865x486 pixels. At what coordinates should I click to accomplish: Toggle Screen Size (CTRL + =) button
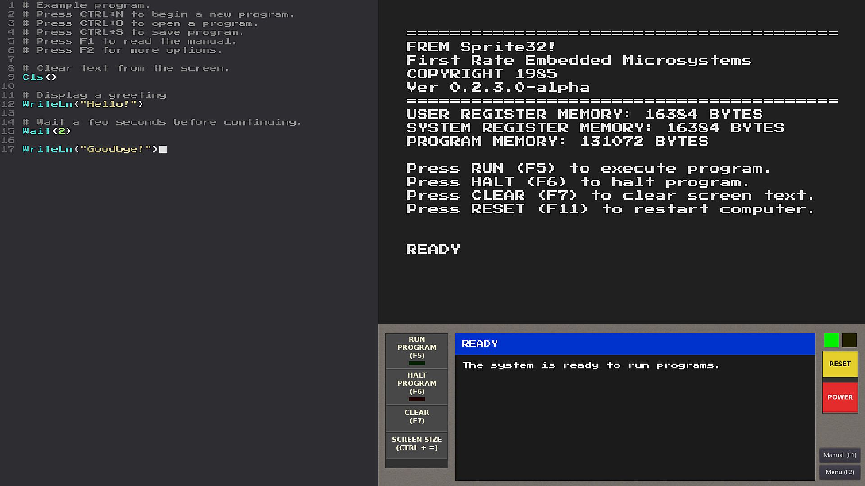(x=417, y=444)
